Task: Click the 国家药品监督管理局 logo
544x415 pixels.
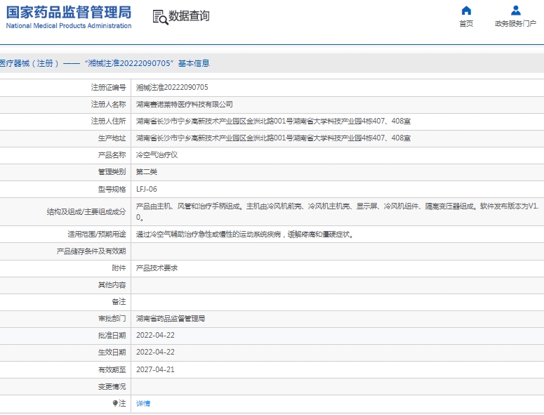Action: (69, 12)
